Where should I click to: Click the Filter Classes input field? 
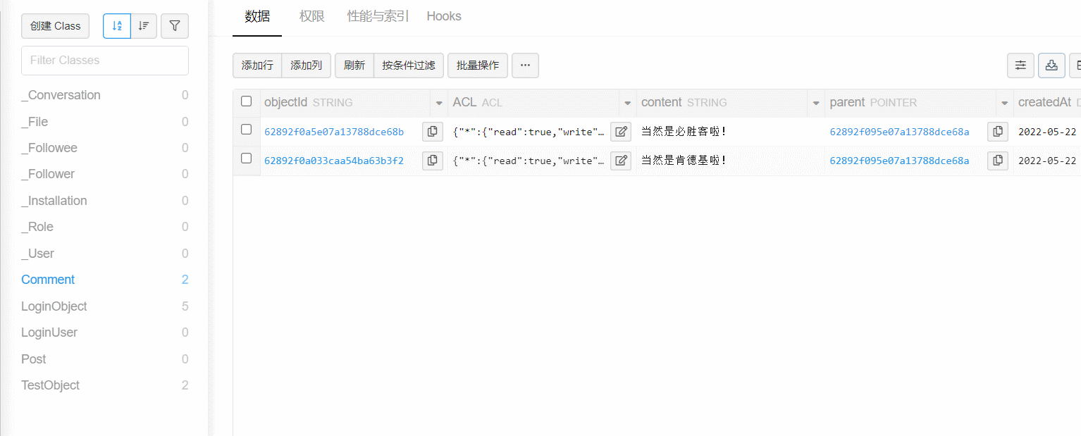[104, 61]
